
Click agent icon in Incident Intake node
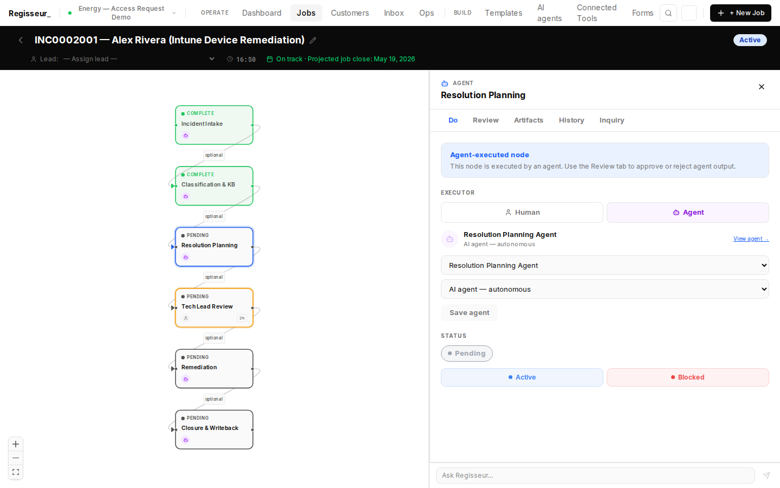click(x=186, y=136)
